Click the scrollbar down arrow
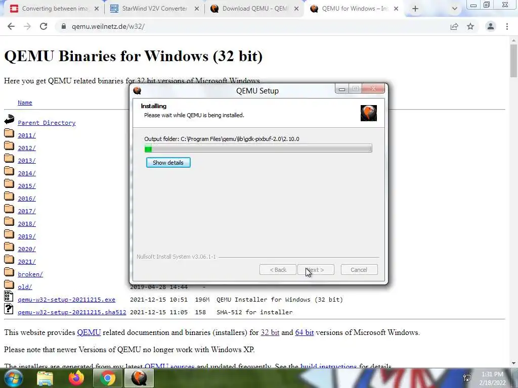 (514, 363)
